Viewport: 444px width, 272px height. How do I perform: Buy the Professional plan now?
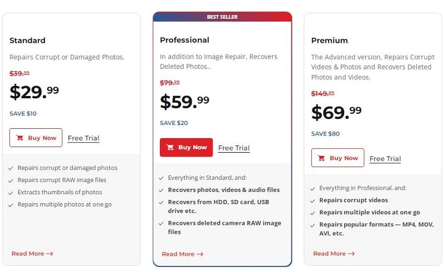pos(186,147)
